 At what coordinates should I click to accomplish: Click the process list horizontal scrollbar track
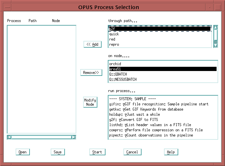click(41, 137)
